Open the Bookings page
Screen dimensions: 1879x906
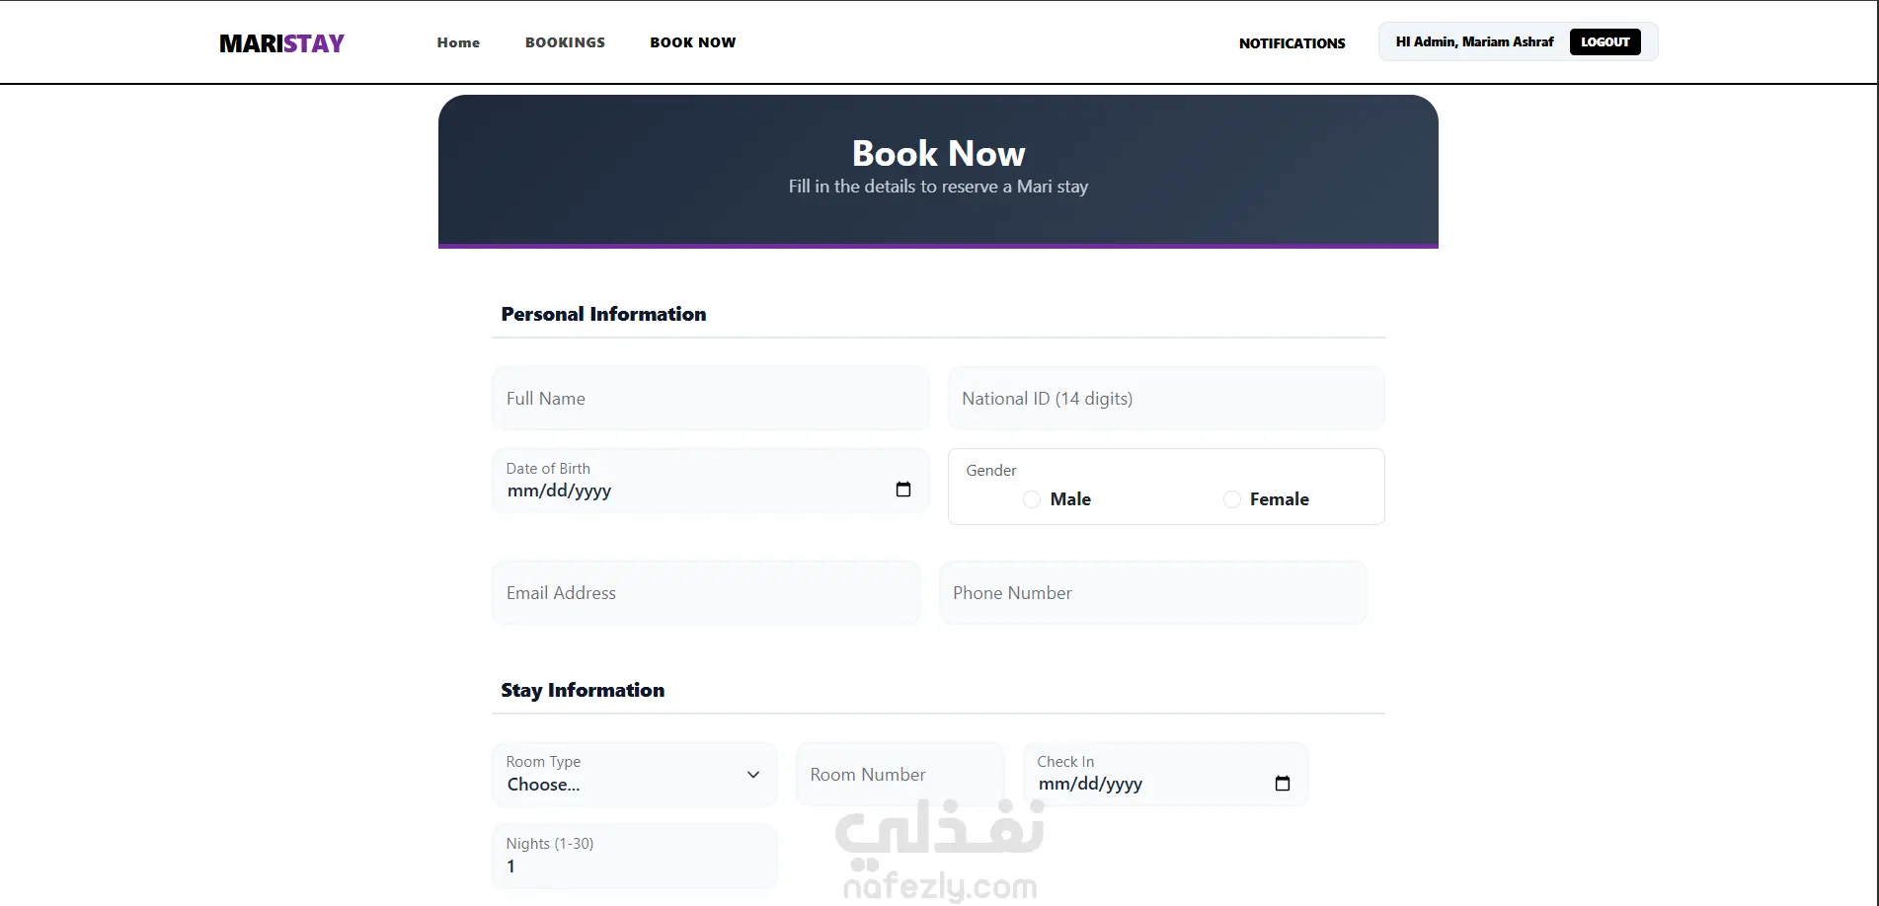(565, 42)
